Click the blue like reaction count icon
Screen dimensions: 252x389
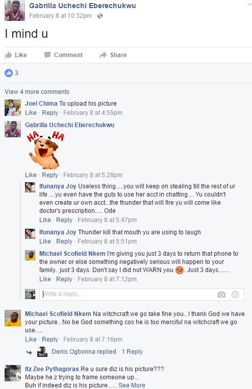click(9, 72)
